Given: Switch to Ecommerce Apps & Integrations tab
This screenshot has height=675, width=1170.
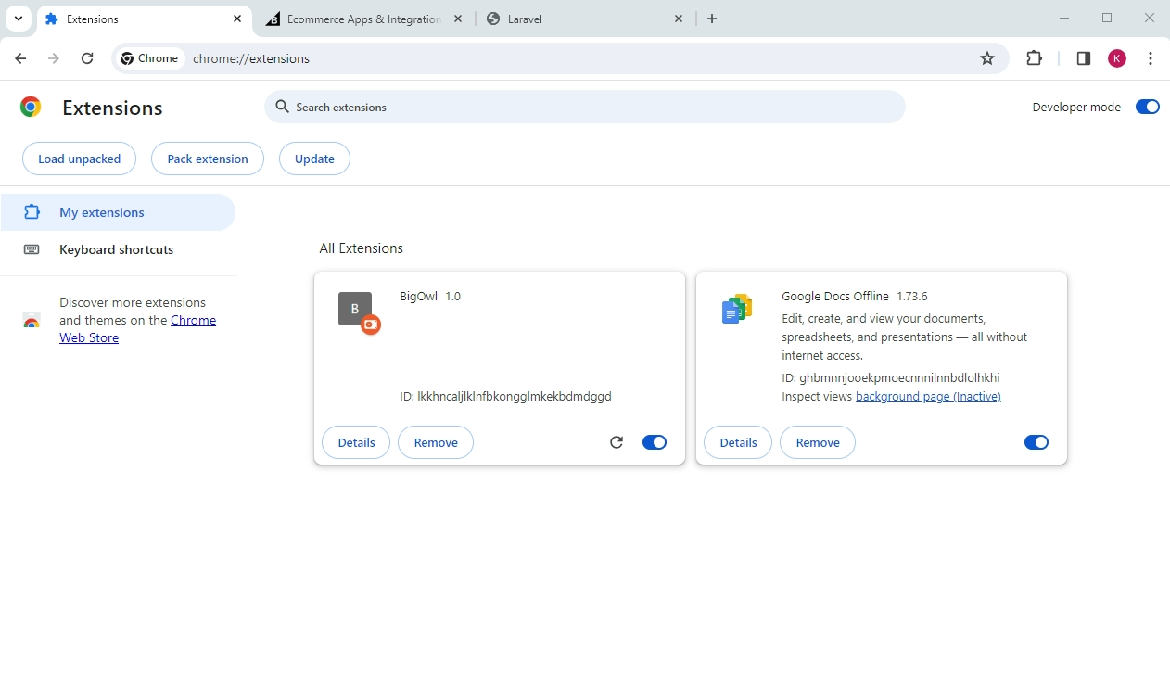Looking at the screenshot, I should [x=362, y=19].
